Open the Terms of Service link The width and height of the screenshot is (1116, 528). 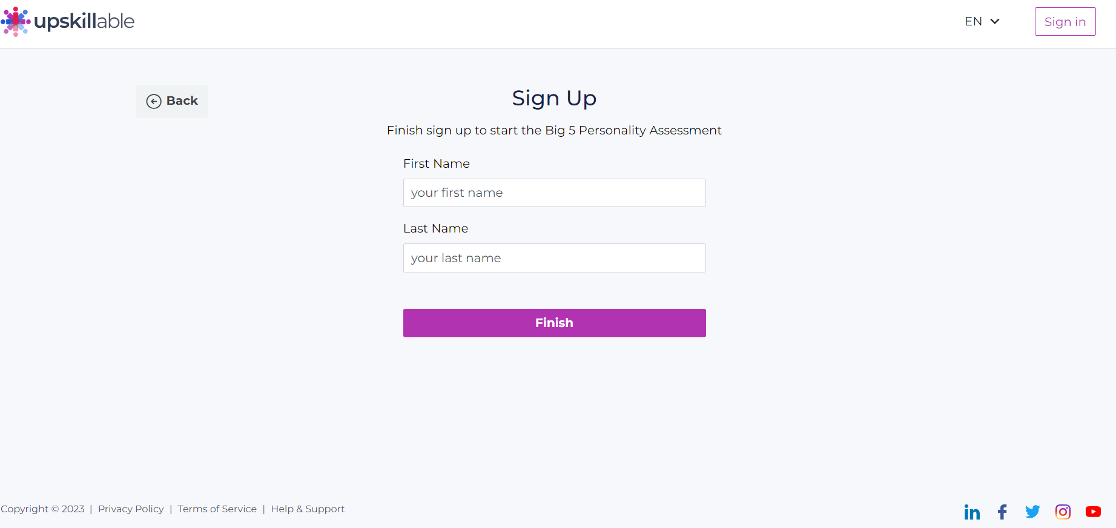[x=217, y=509]
